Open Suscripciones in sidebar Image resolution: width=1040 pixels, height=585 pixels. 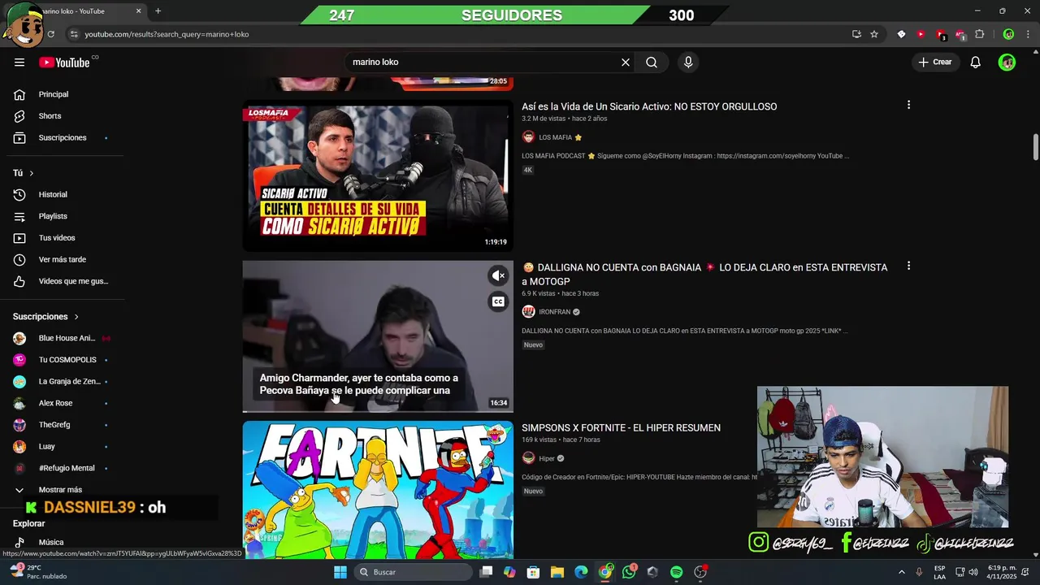click(62, 138)
